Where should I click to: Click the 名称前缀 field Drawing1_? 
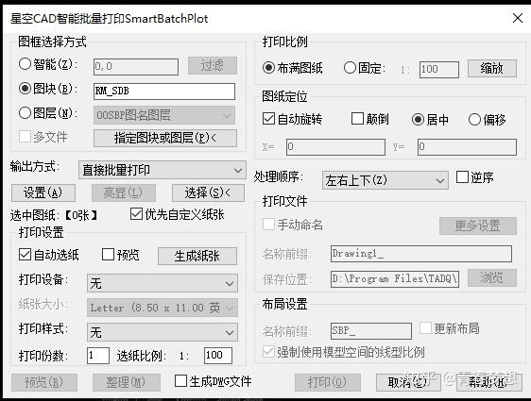point(421,254)
